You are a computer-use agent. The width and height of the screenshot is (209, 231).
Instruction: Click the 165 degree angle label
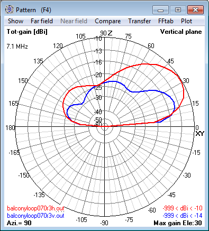click(x=13, y=104)
